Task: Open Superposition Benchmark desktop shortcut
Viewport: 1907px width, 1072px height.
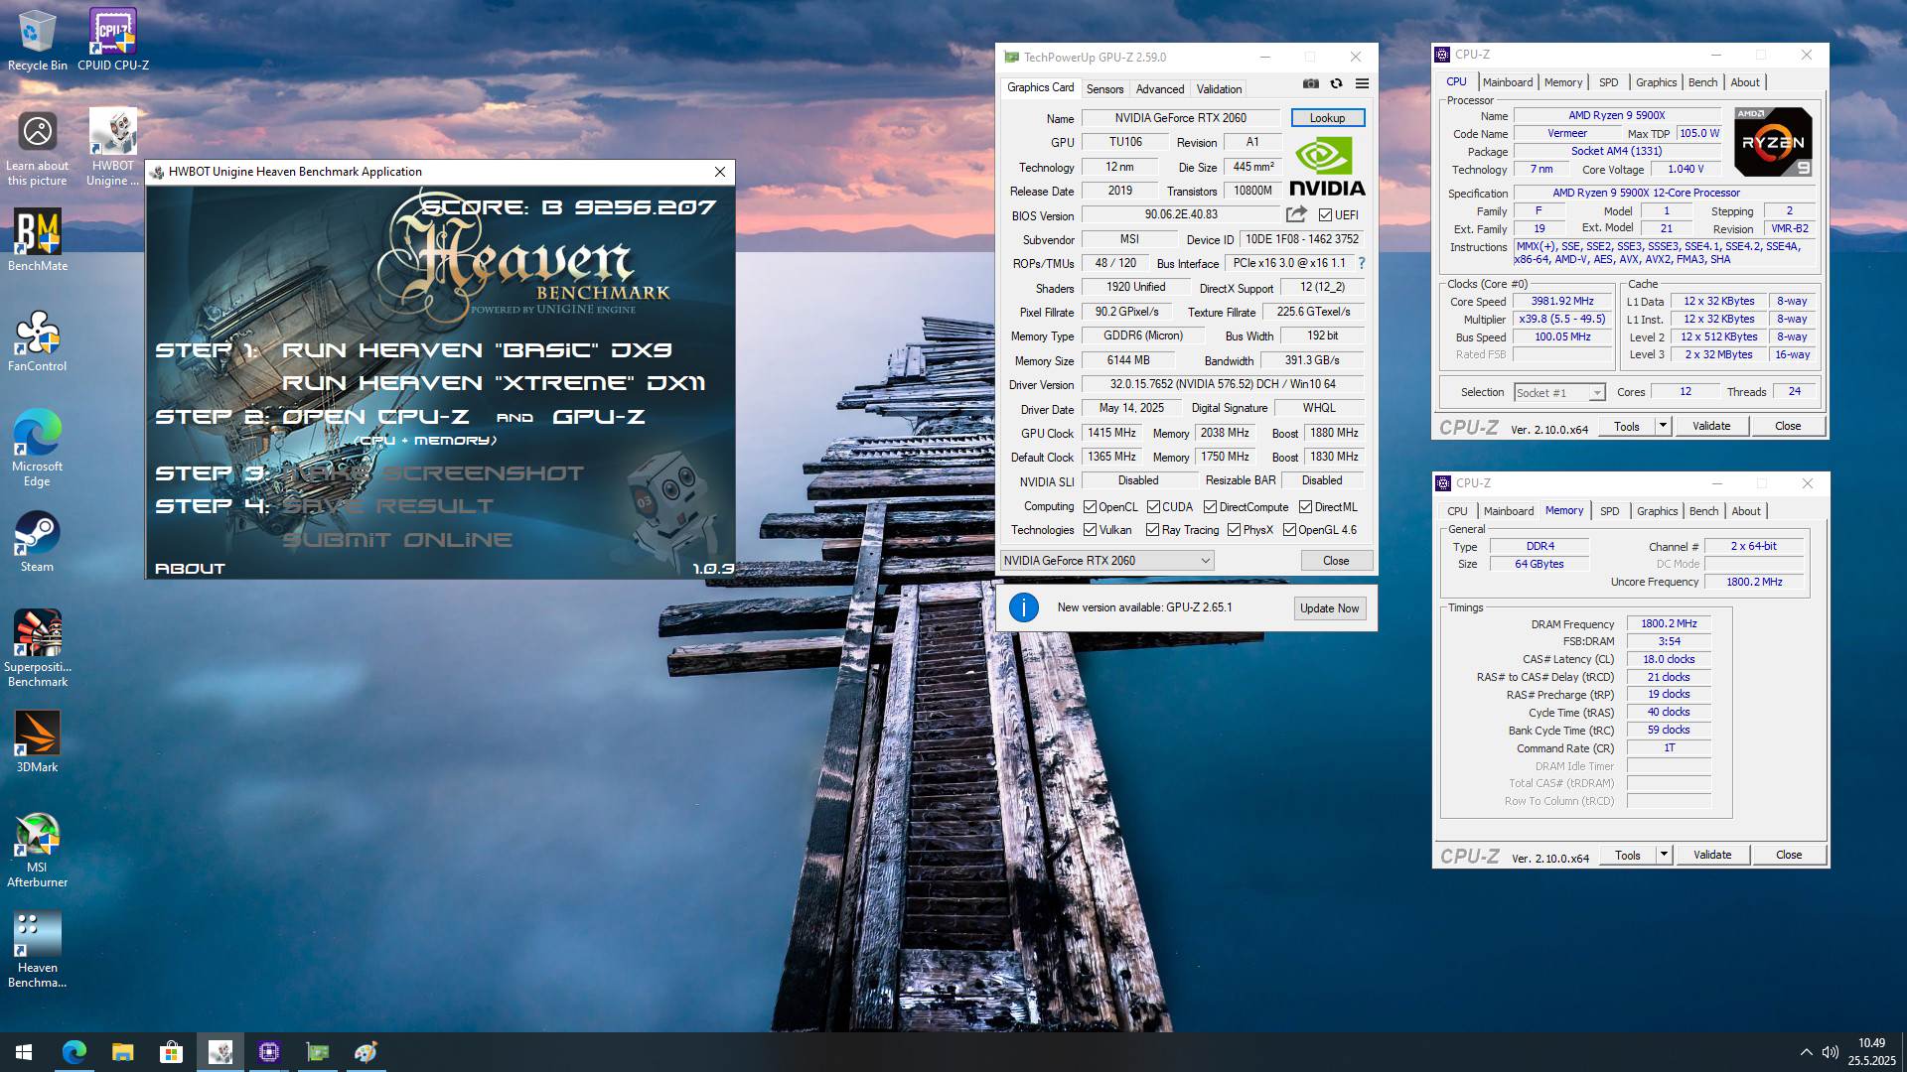Action: click(37, 648)
